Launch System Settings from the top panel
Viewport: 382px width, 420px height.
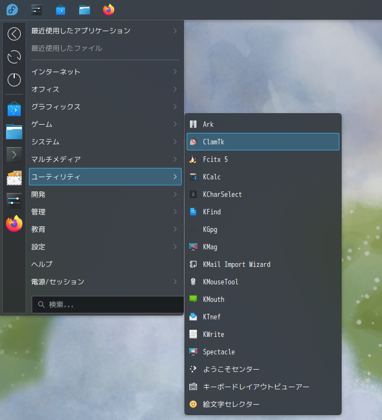coord(37,10)
